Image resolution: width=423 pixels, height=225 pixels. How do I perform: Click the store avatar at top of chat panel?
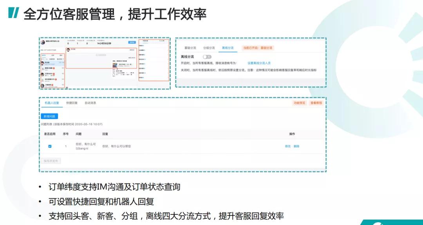[x=43, y=42]
